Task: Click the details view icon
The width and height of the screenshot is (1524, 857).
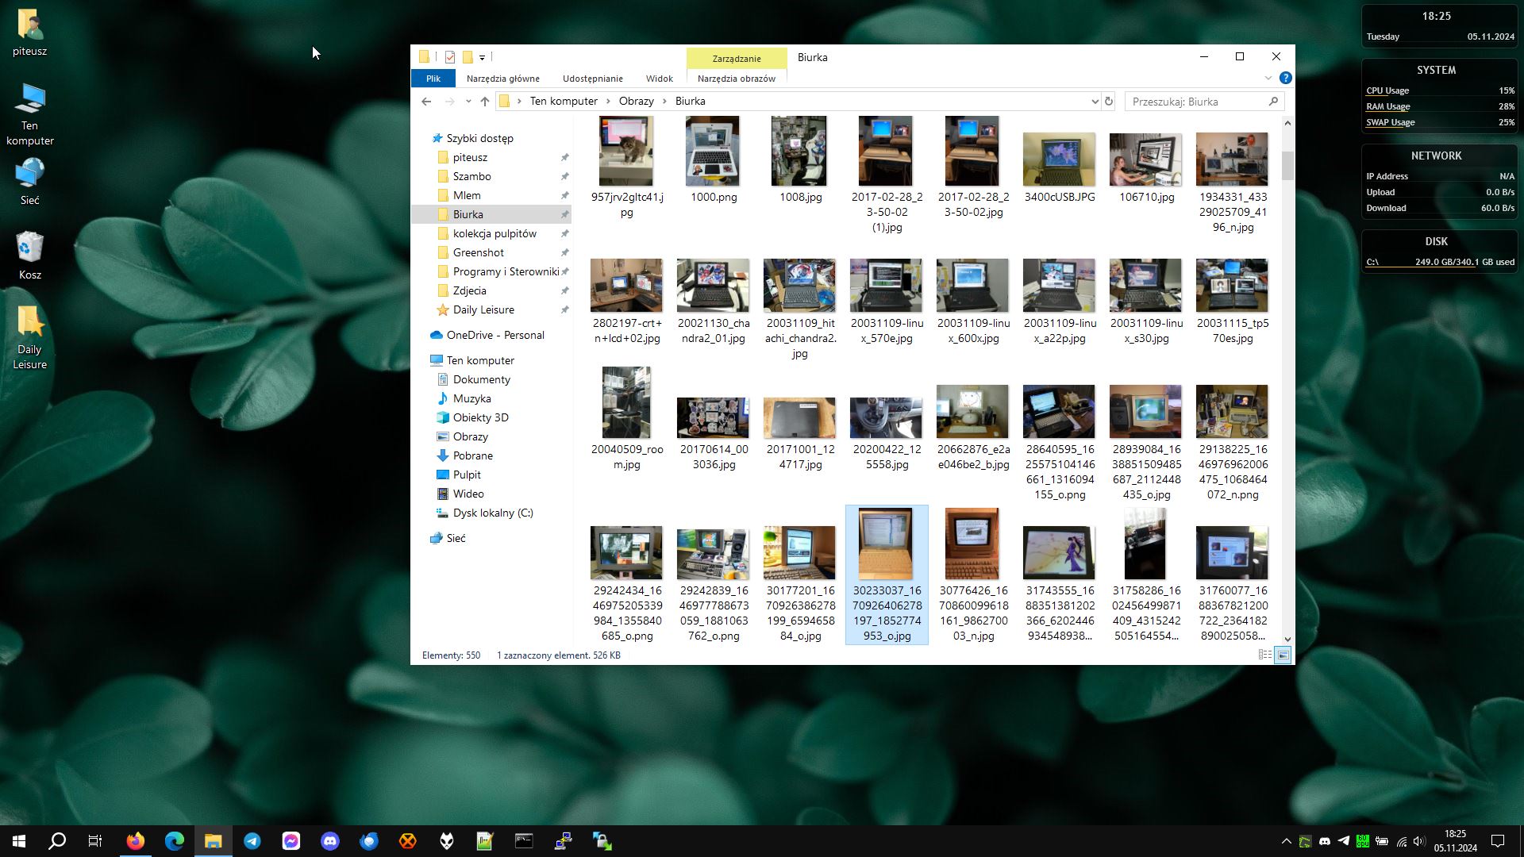Action: point(1265,654)
